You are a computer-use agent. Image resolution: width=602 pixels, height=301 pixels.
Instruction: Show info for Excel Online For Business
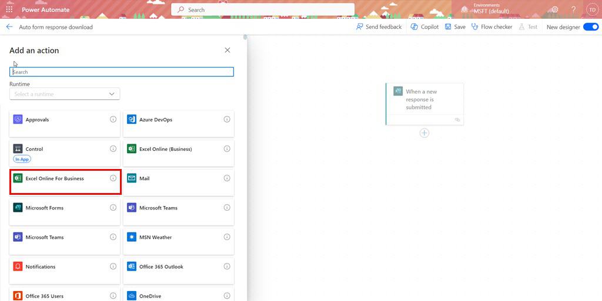tap(113, 178)
